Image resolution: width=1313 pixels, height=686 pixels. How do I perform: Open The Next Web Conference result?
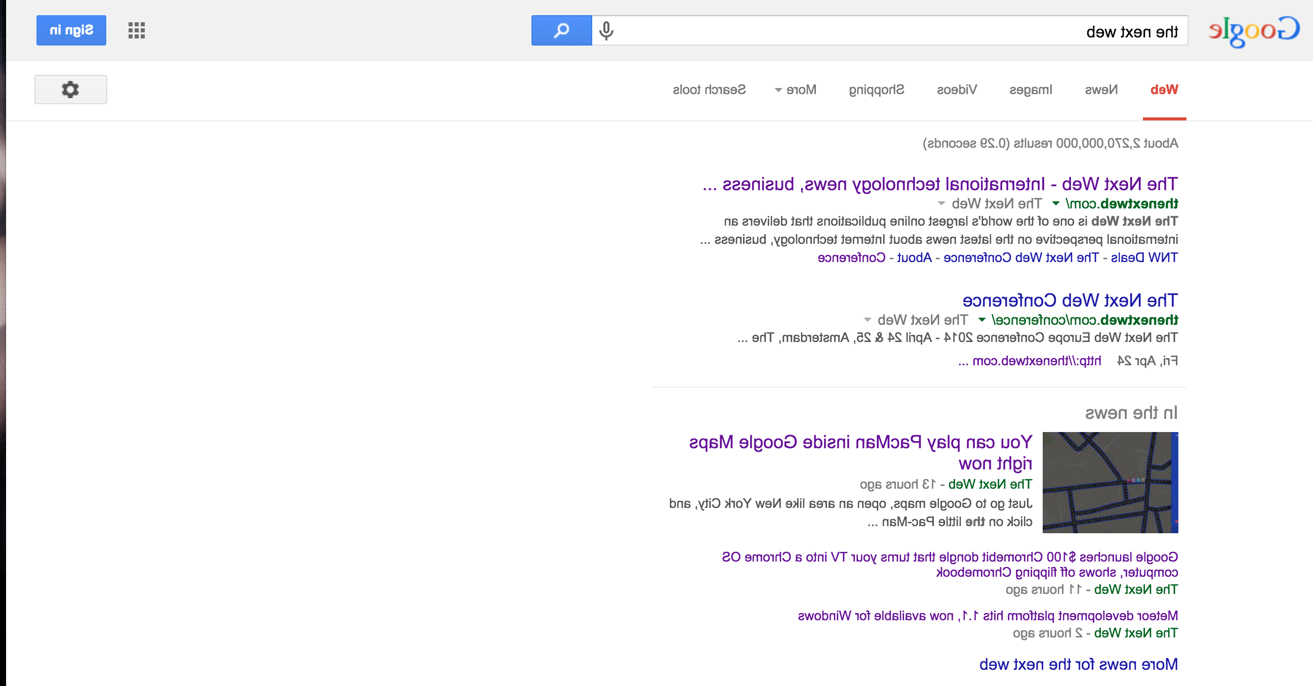click(1070, 300)
